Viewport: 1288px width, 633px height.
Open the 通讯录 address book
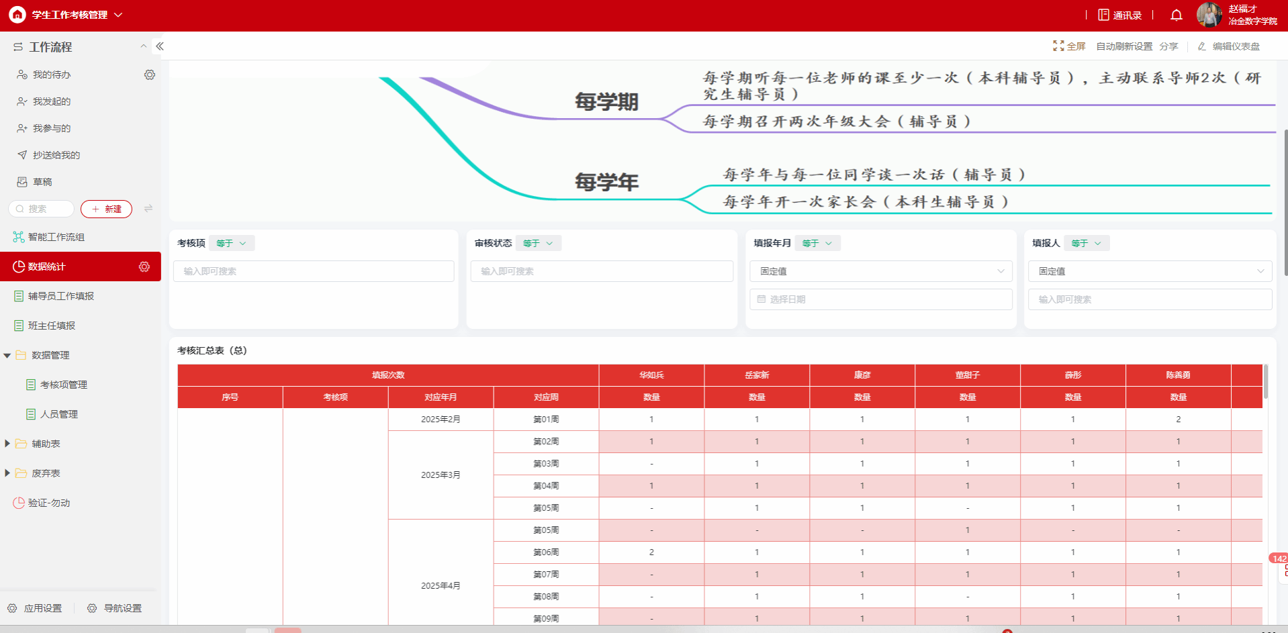tap(1119, 15)
